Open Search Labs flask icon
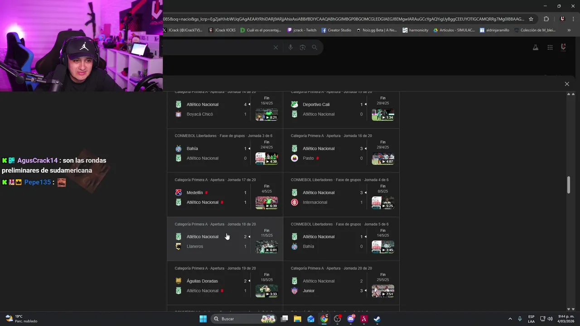580x326 pixels. point(536,47)
